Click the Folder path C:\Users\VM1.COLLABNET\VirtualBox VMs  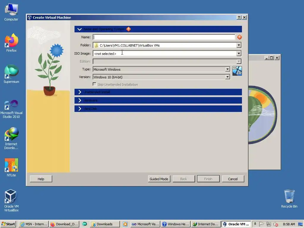coord(130,45)
